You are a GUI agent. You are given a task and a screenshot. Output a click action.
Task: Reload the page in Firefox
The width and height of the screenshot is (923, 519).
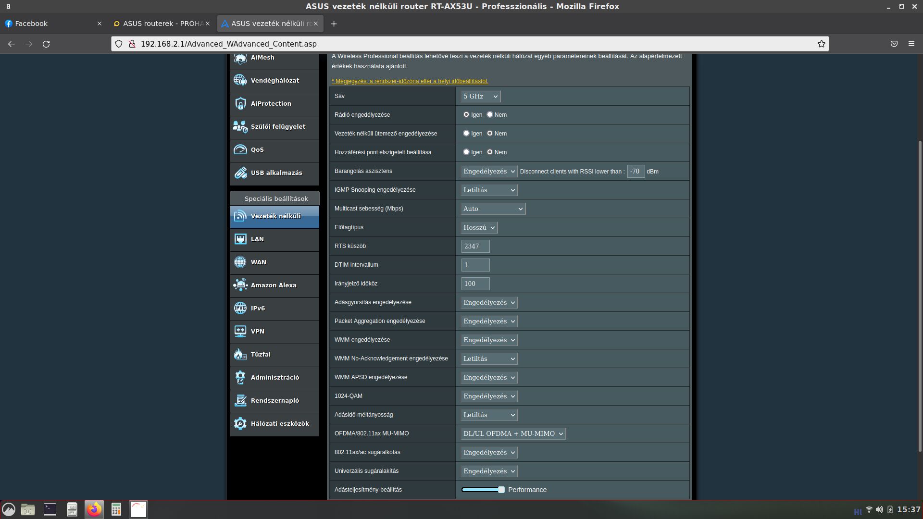coord(46,44)
